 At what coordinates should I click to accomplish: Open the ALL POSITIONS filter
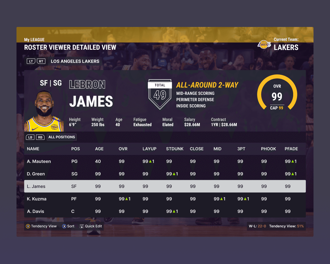click(62, 137)
